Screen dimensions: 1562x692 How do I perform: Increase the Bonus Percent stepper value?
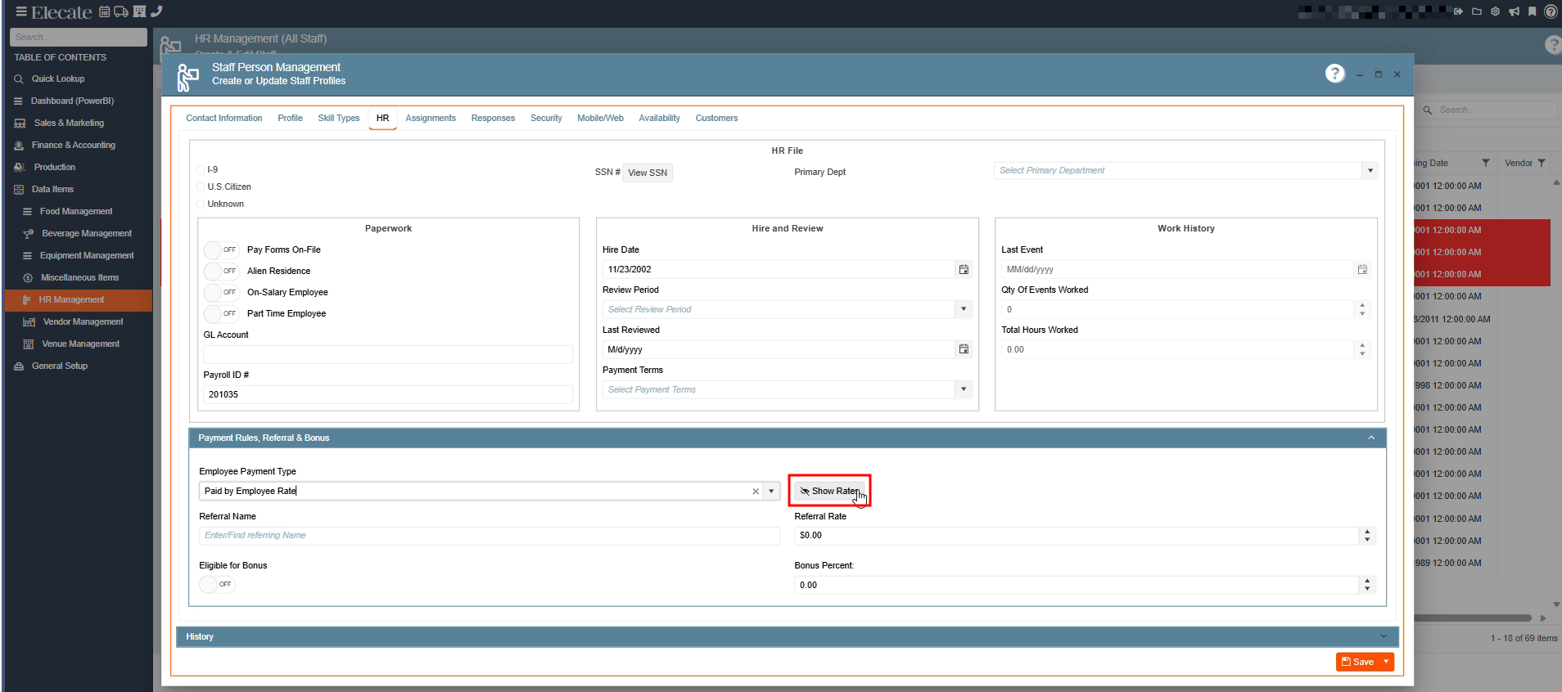(x=1367, y=581)
